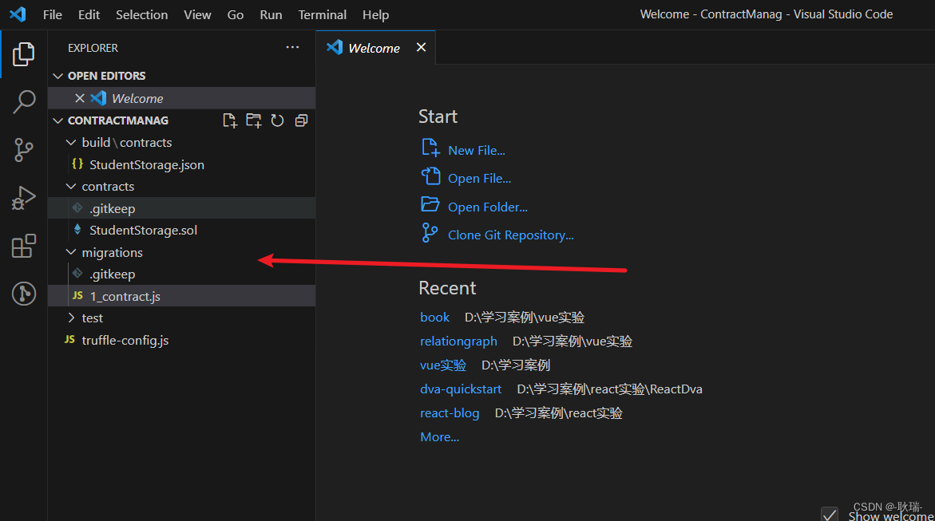Open the Terminal menu

coord(322,14)
